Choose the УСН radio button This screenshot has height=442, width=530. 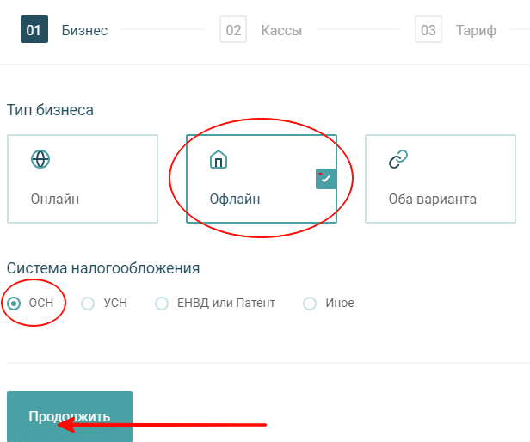[88, 303]
